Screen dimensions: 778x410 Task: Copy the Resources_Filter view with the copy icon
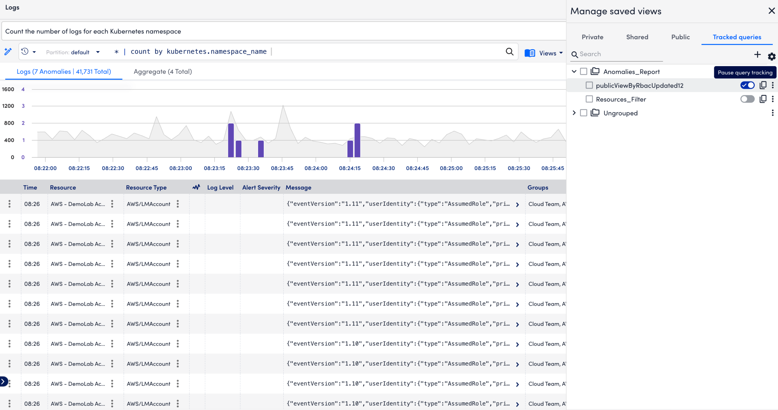pyautogui.click(x=763, y=99)
